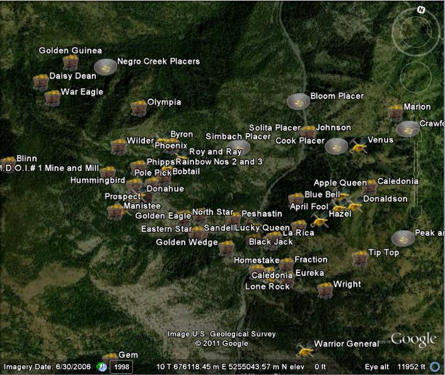This screenshot has height=375, width=445.
Task: Click the La Rica mine cart icon
Action: pos(299,225)
